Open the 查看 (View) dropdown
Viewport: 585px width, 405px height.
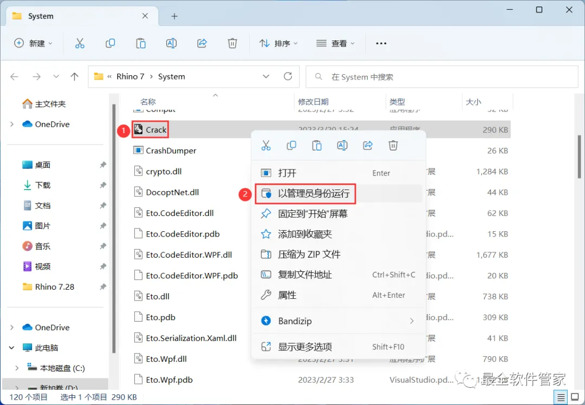tap(335, 43)
